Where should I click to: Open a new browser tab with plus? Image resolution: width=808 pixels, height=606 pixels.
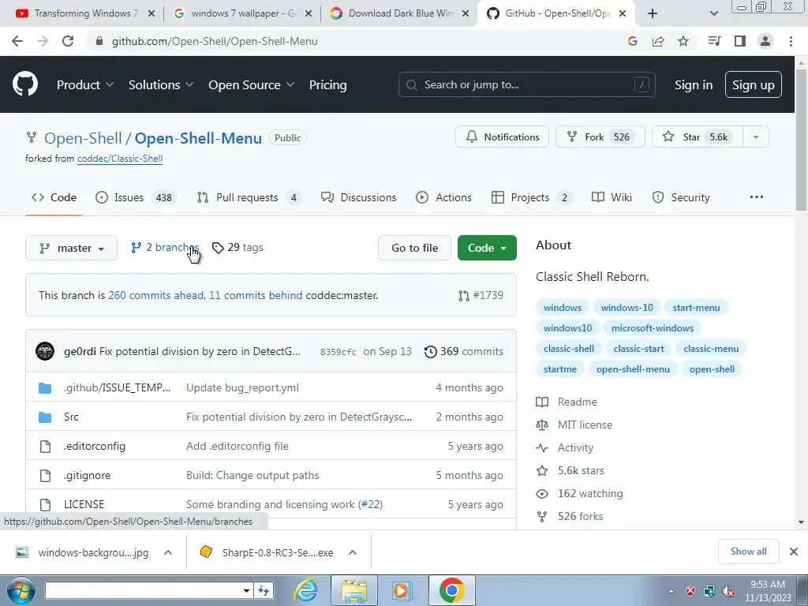(653, 13)
